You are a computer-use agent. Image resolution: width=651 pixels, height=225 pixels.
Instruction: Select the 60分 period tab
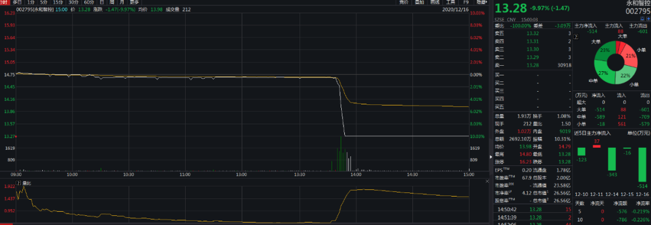click(89, 2)
